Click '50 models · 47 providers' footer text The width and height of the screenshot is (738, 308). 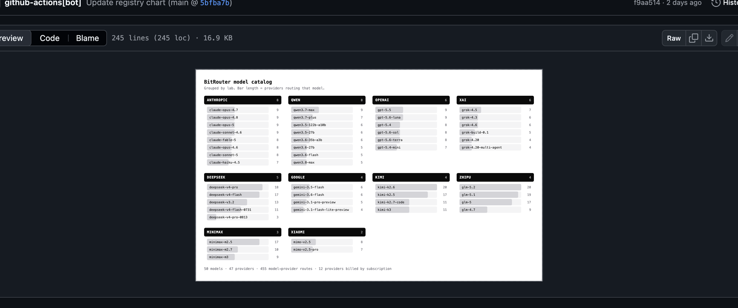click(x=229, y=269)
